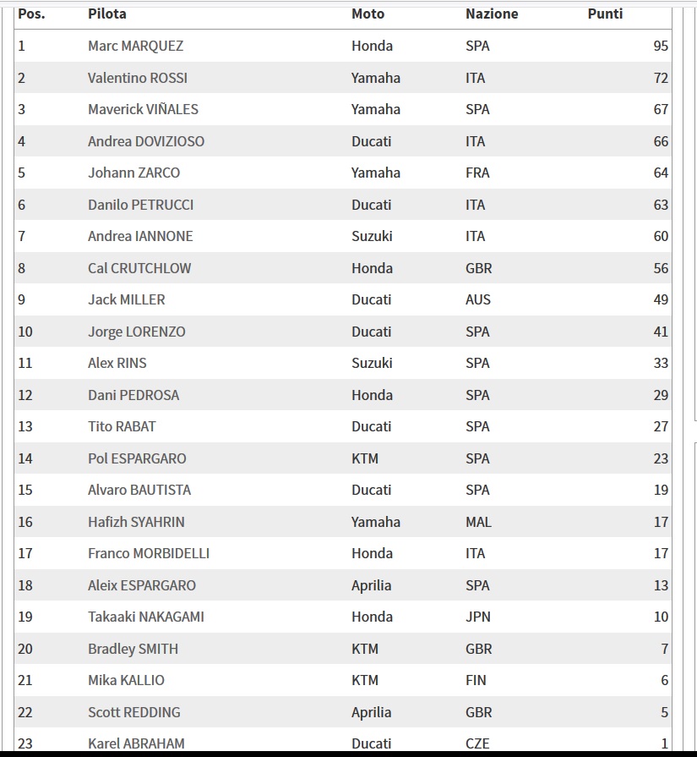This screenshot has height=757, width=697.
Task: Select the Cal CRUTCHLOW row name
Action: 139,268
